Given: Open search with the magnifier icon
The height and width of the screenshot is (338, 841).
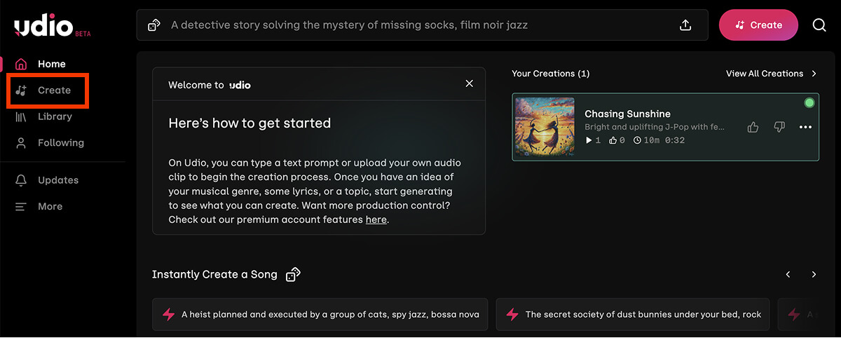Looking at the screenshot, I should tap(819, 25).
